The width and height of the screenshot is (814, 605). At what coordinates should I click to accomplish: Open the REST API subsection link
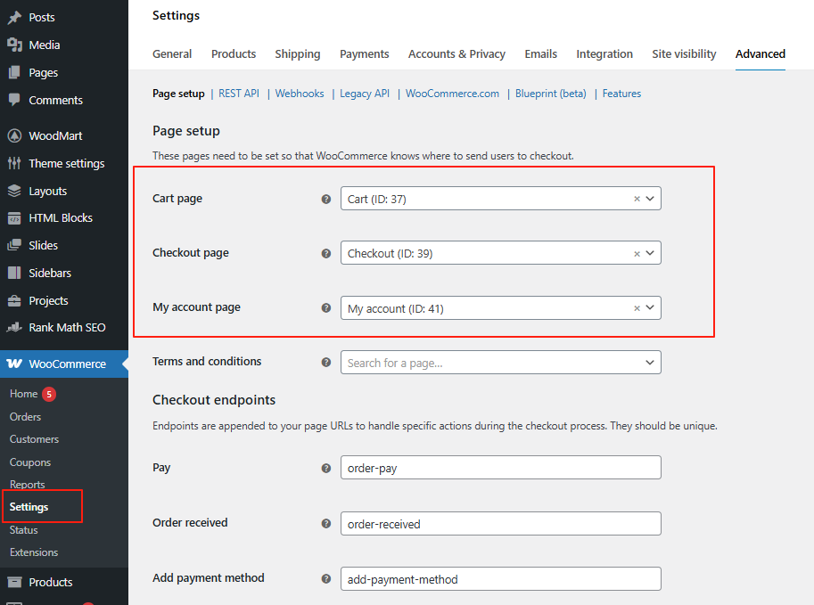[239, 94]
